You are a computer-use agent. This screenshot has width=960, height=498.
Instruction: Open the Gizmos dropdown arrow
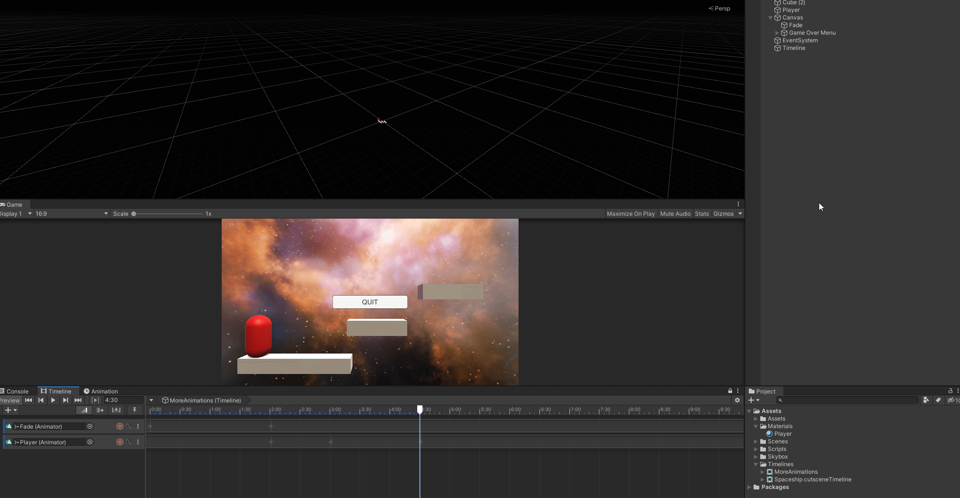(x=740, y=214)
